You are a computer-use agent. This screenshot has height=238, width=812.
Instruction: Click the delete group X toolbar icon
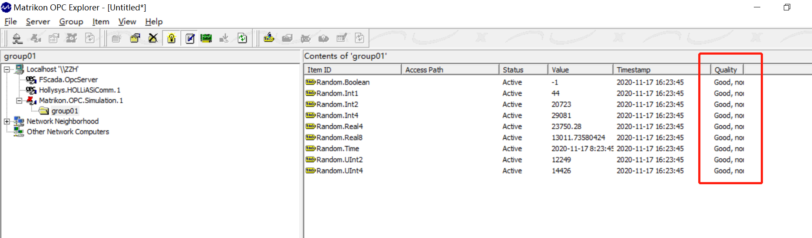click(x=153, y=39)
